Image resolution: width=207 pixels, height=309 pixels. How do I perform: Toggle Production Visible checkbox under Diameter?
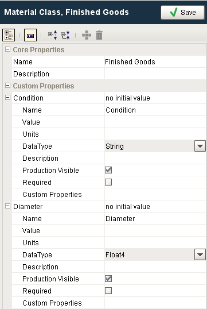(x=108, y=279)
